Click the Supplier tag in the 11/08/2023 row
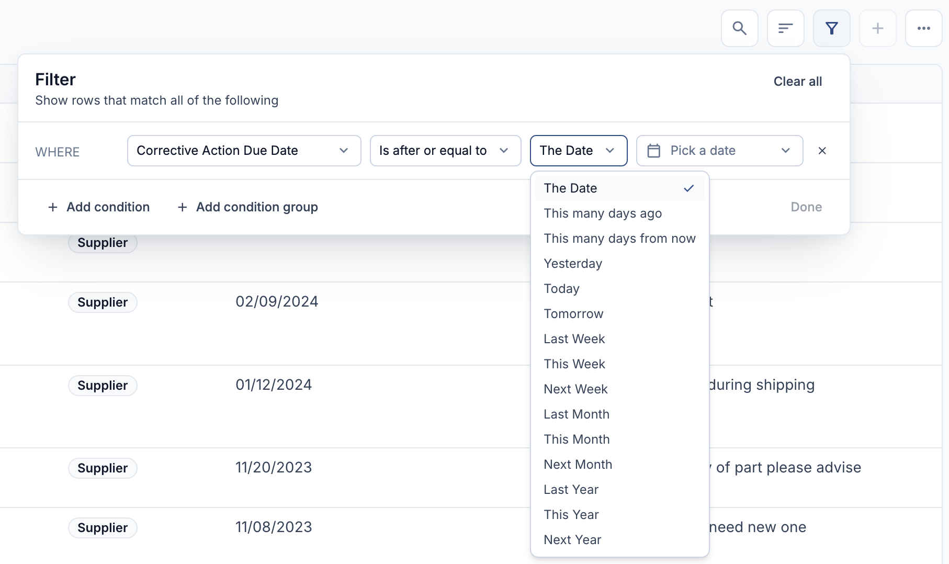This screenshot has width=949, height=564. tap(103, 528)
